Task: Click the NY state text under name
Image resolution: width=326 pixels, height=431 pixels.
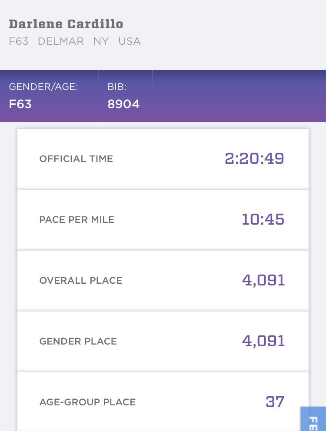Action: [100, 42]
